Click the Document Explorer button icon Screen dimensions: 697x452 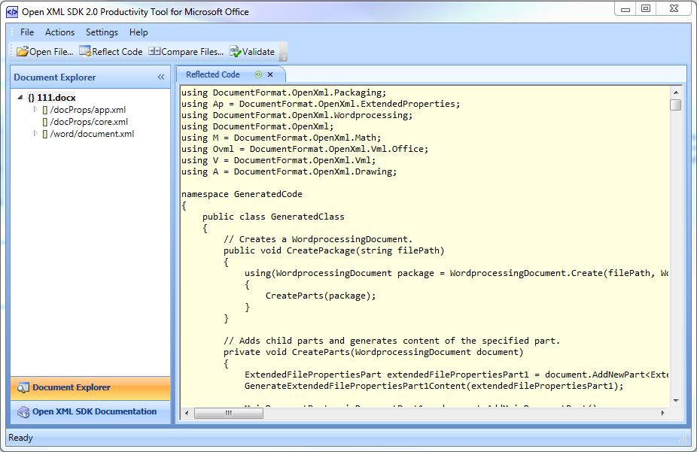point(23,387)
